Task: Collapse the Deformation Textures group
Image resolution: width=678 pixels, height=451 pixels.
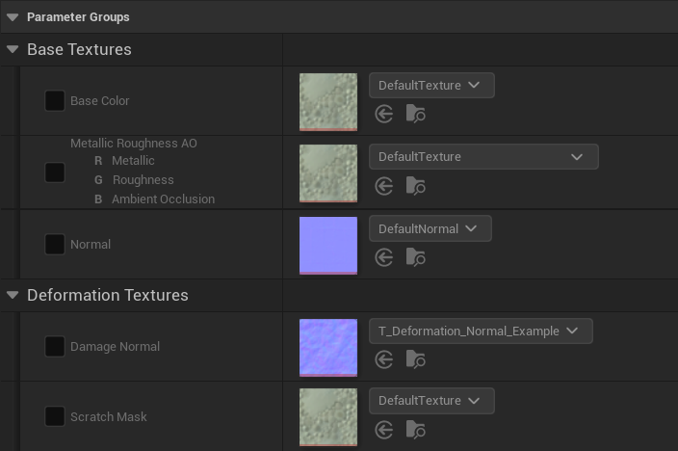Action: (13, 295)
